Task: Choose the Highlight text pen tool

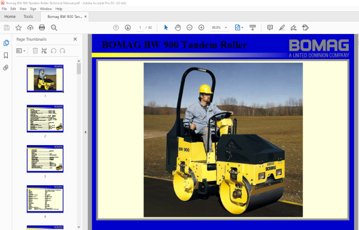Action: [282, 27]
